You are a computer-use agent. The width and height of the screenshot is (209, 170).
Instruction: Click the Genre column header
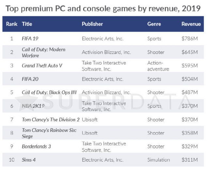tap(154, 24)
